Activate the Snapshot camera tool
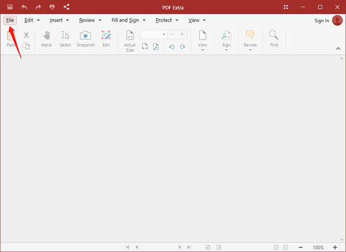Viewport: 346px width, 252px height. [85, 39]
